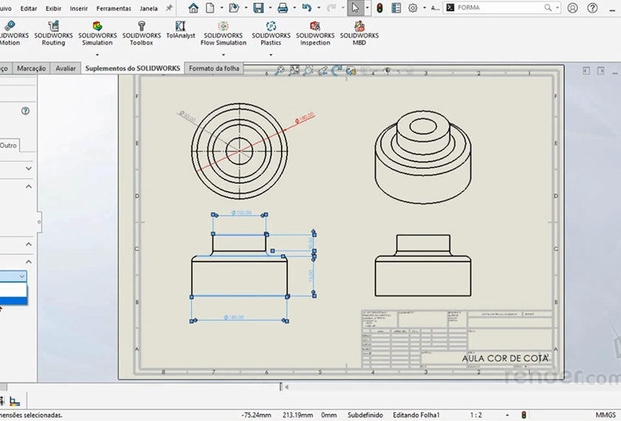Switch to the Formato da folha tab
This screenshot has width=621, height=421.
tap(213, 69)
